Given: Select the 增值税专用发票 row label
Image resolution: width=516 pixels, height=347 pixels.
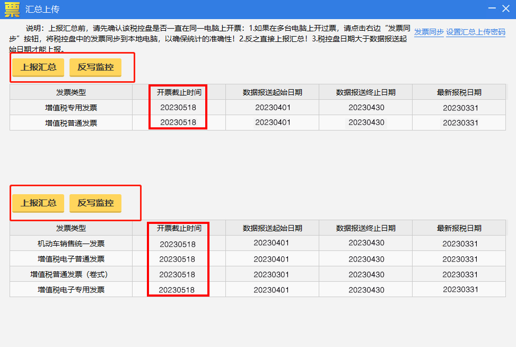Looking at the screenshot, I should point(71,108).
